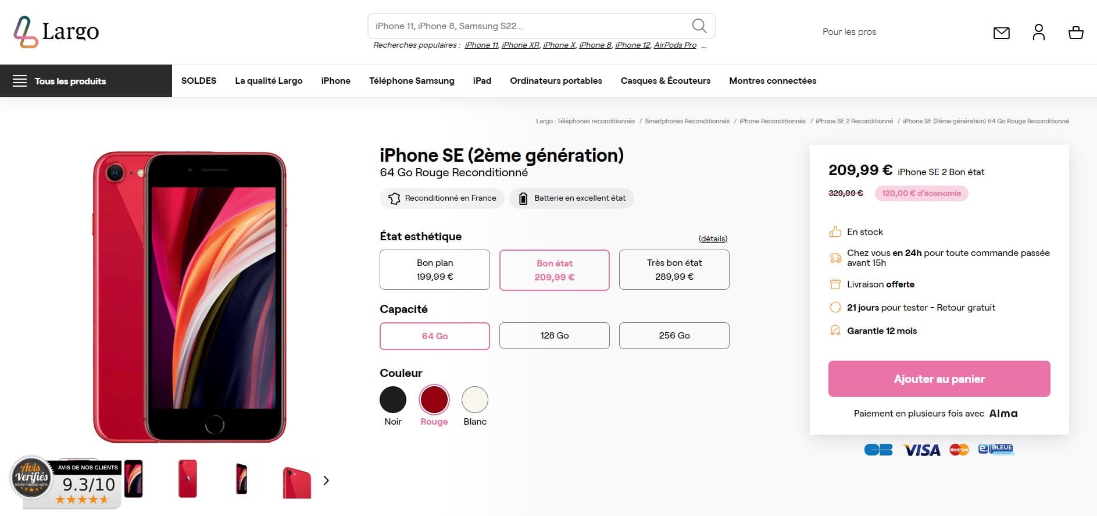The height and width of the screenshot is (516, 1097).
Task: Show next product thumbnails with arrow
Action: click(326, 481)
